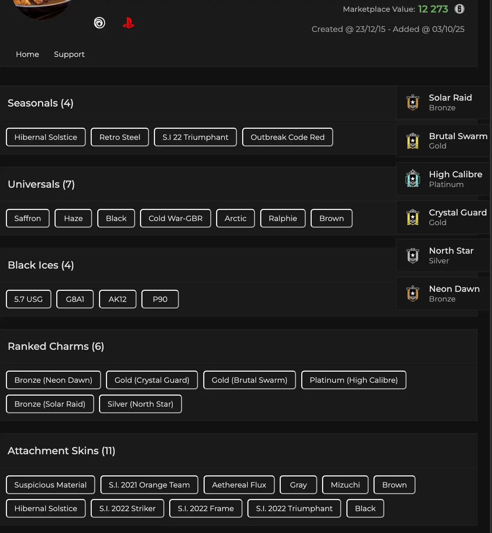Select the Hibernal Solstice seasonal skin tag

coord(46,137)
